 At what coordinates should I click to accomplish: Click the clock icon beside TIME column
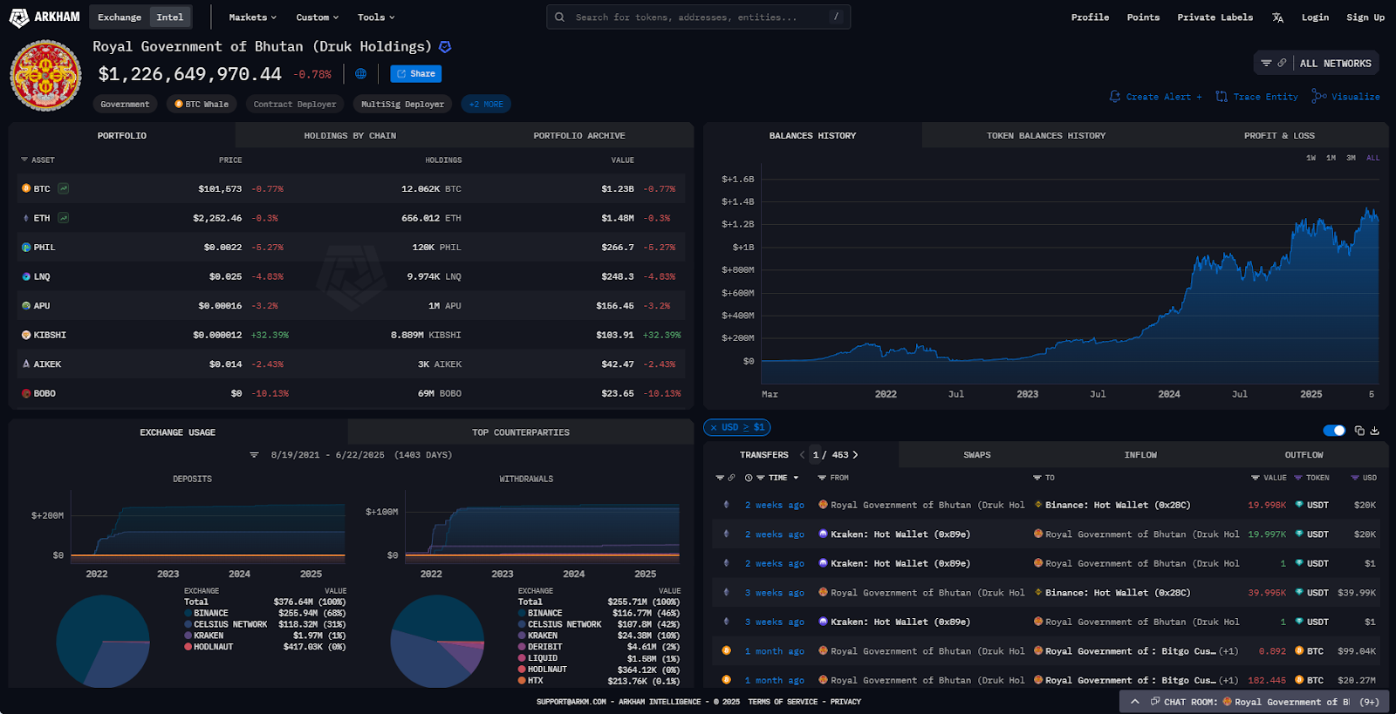coord(749,478)
